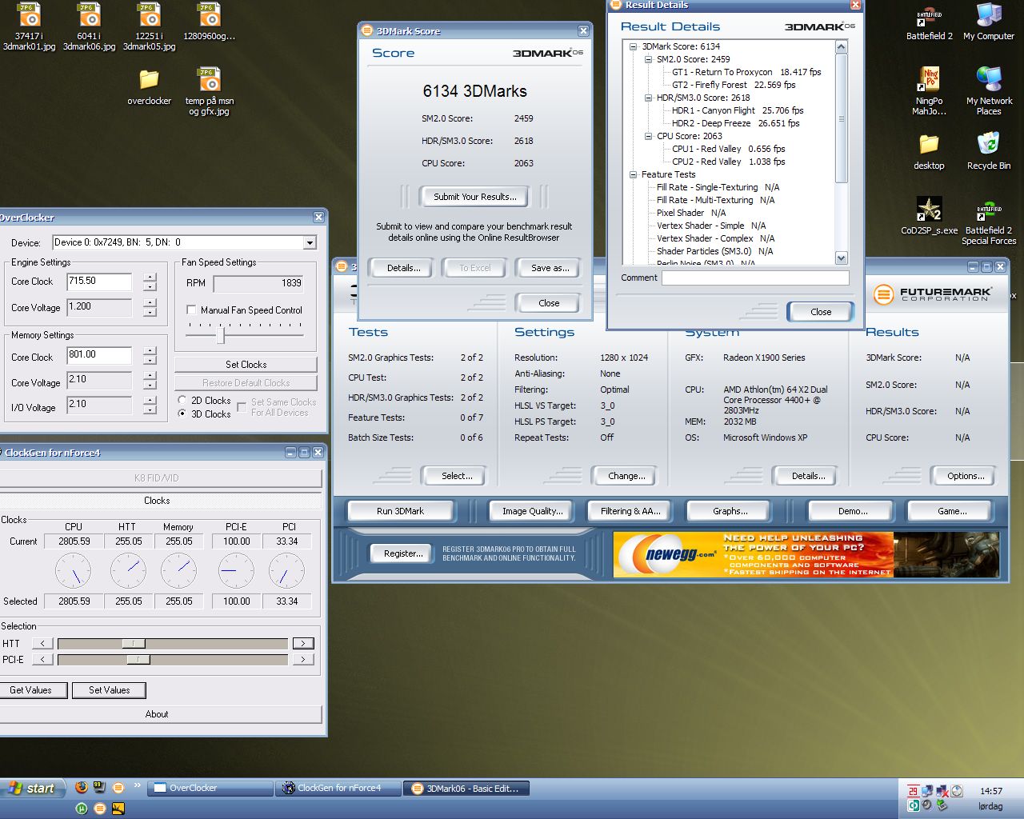This screenshot has width=1024, height=819.
Task: Click the newegg.com advertisement banner
Action: (x=806, y=554)
